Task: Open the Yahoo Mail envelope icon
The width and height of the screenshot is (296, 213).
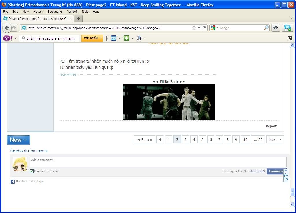Action: coord(114,38)
